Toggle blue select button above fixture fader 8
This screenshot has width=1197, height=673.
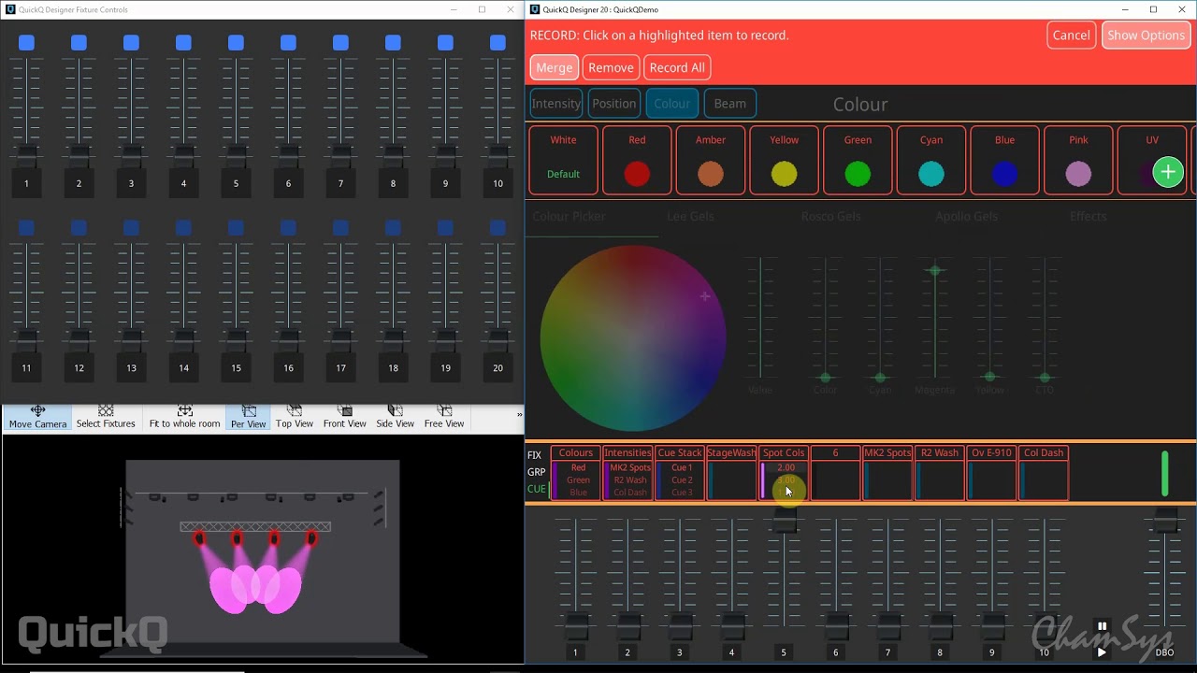click(393, 42)
